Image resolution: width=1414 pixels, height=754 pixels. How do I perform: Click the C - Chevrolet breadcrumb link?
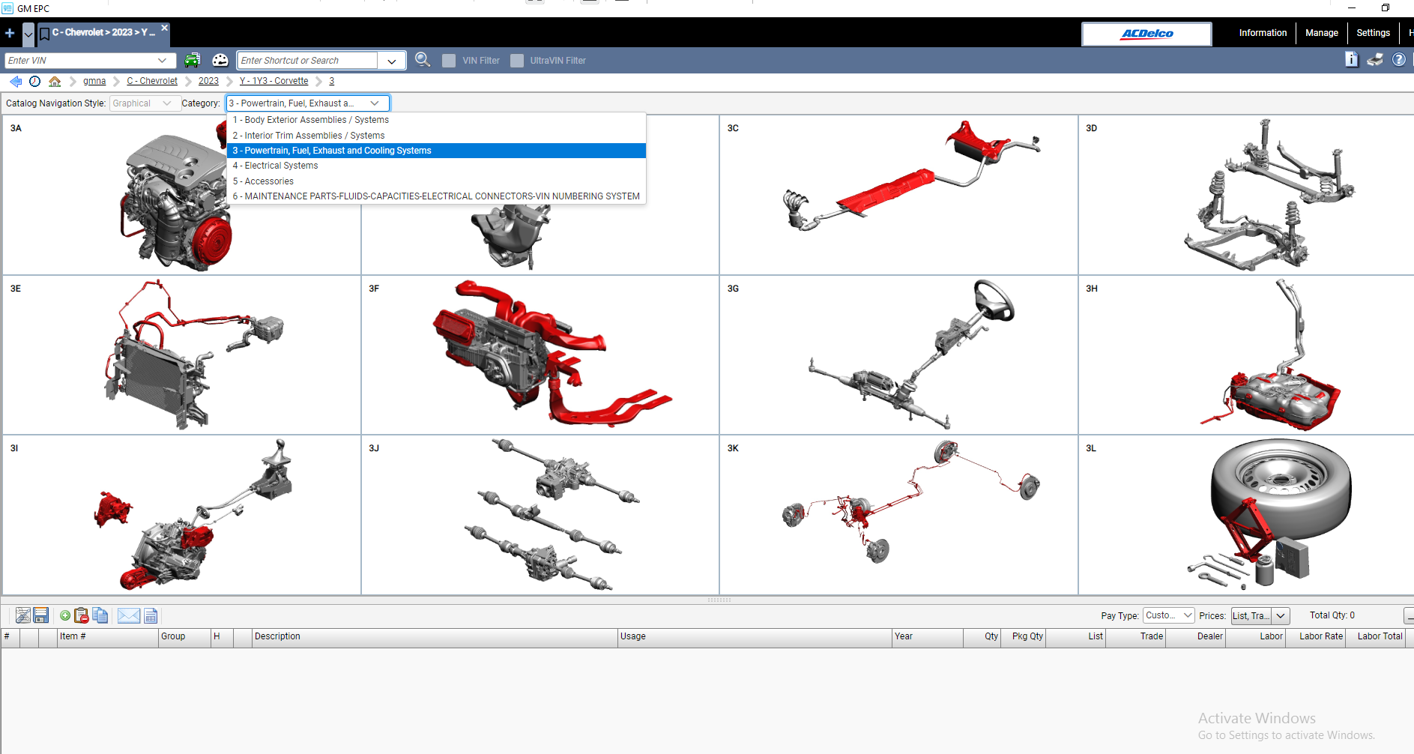(152, 81)
